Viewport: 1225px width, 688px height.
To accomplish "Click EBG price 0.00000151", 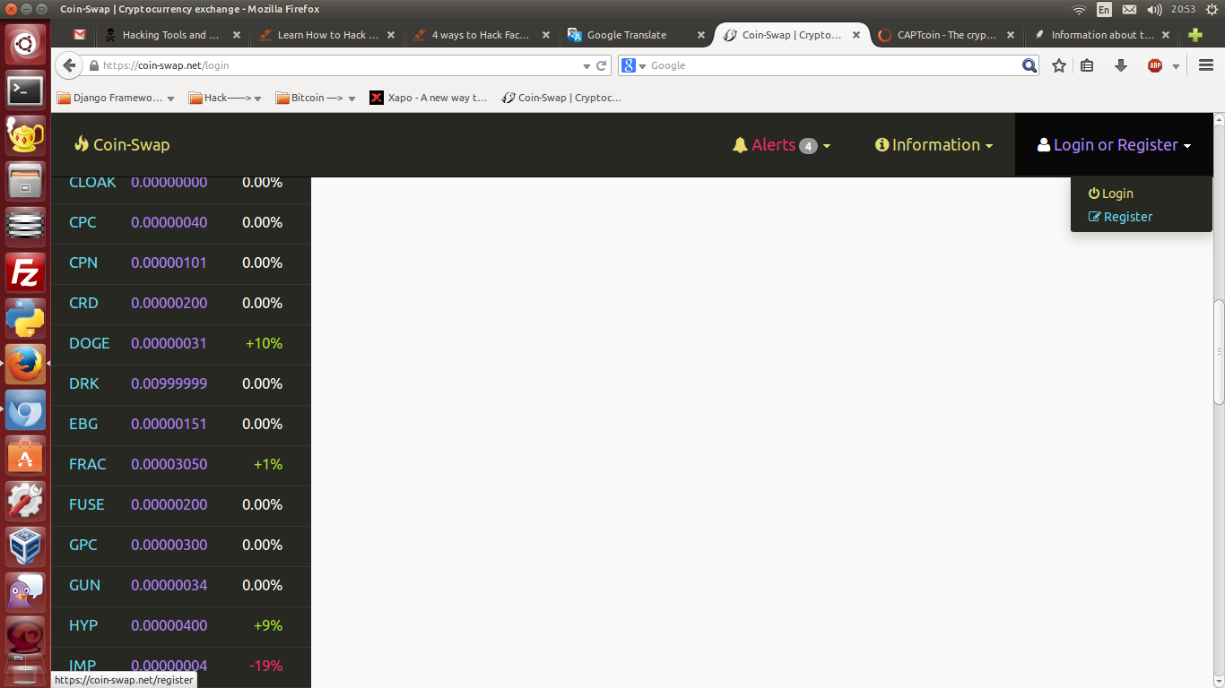I will (x=169, y=424).
